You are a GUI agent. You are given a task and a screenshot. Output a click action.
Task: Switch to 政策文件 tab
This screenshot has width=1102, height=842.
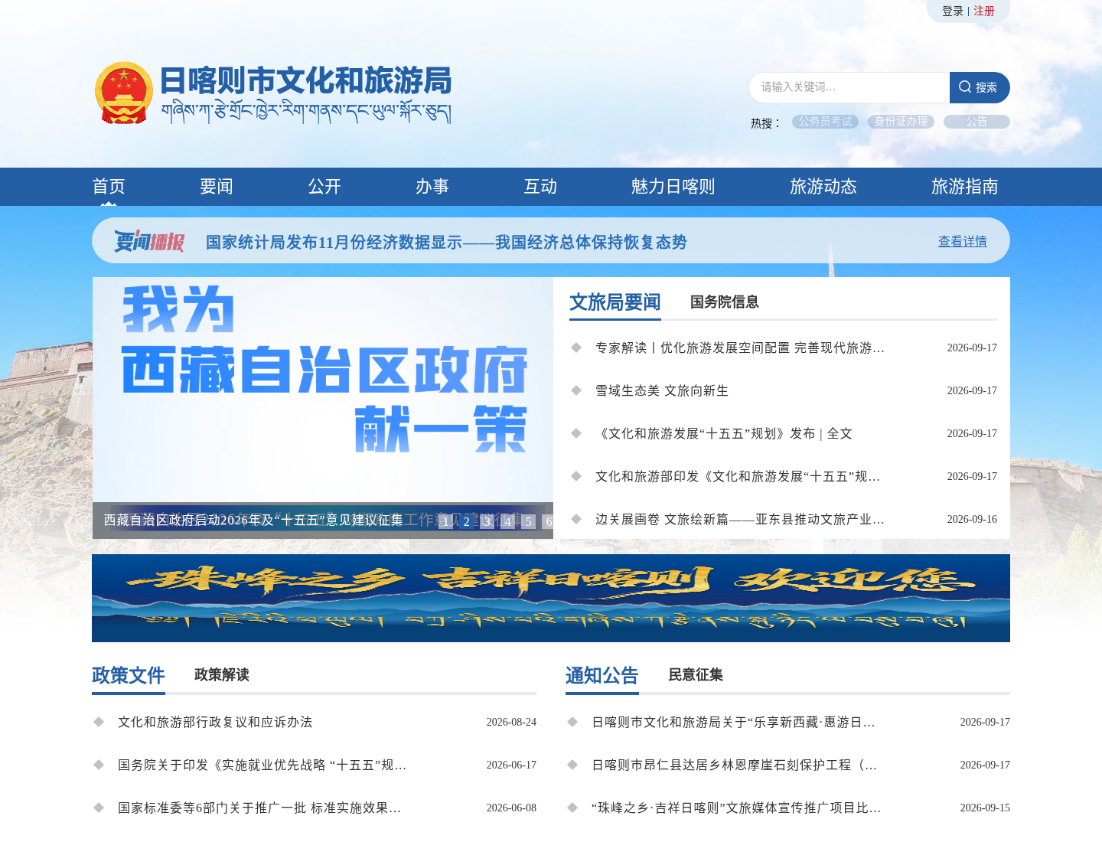(x=129, y=675)
